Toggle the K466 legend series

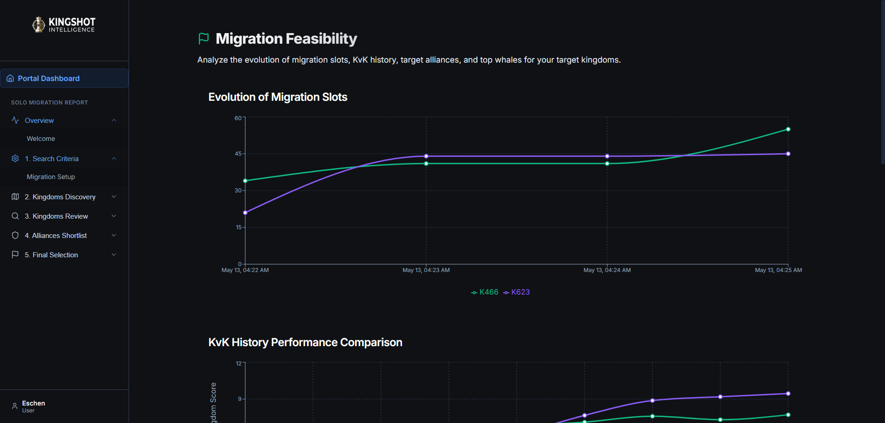click(x=484, y=292)
